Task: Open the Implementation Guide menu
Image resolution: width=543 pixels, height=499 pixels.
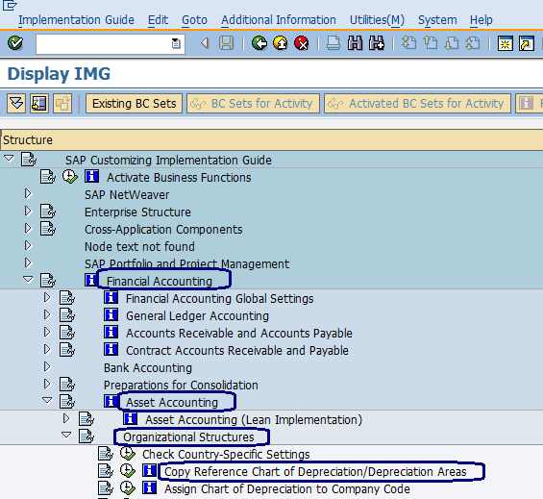Action: [76, 20]
